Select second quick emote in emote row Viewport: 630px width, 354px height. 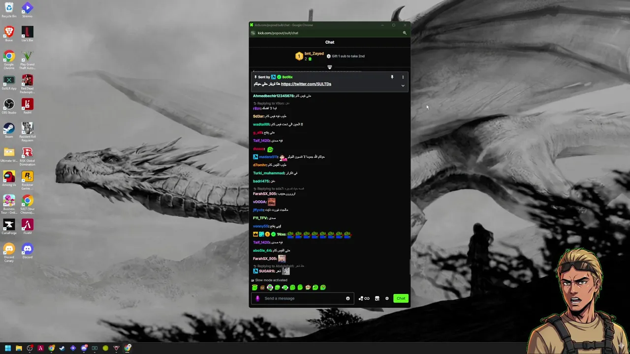tap(262, 288)
